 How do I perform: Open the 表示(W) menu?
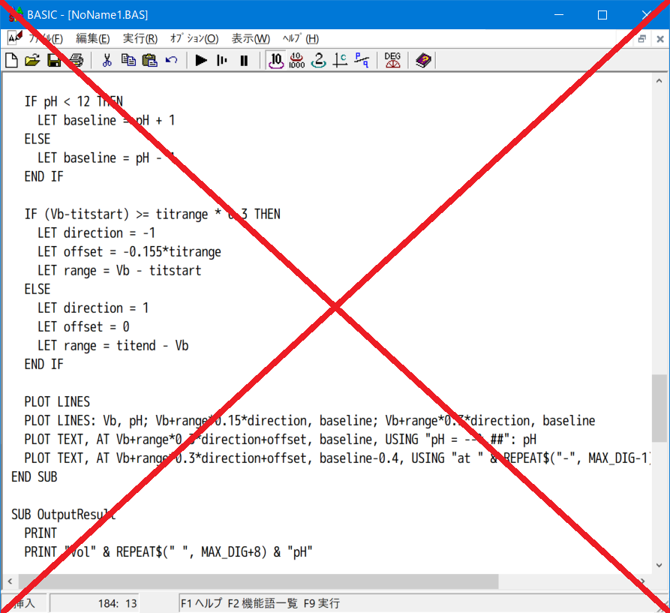(x=251, y=39)
